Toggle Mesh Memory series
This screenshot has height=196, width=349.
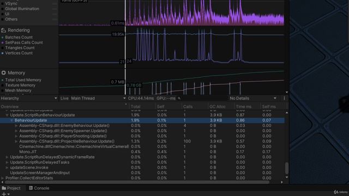(x=2, y=90)
